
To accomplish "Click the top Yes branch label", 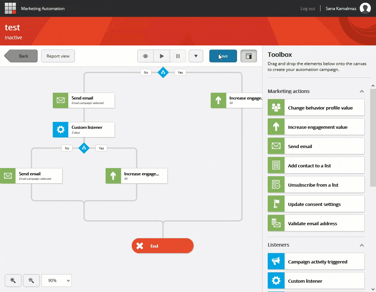I will (x=180, y=73).
